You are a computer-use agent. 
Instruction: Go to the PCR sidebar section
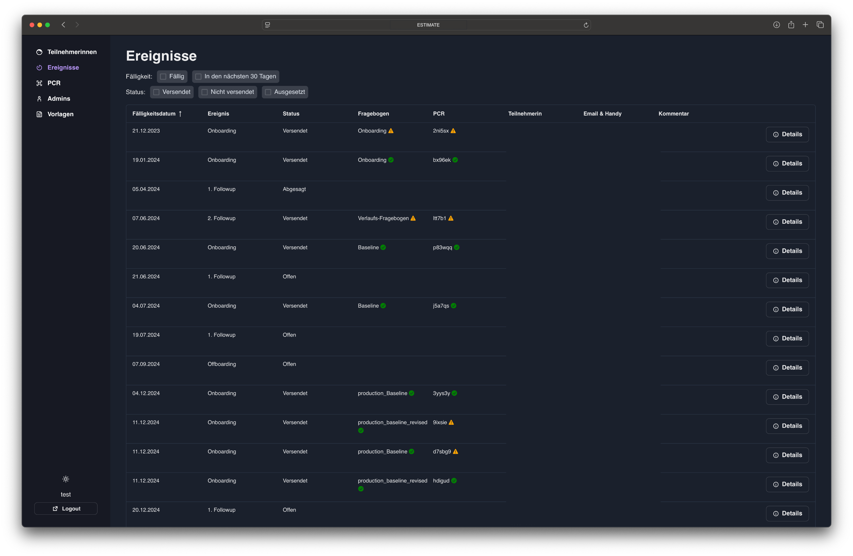[54, 83]
